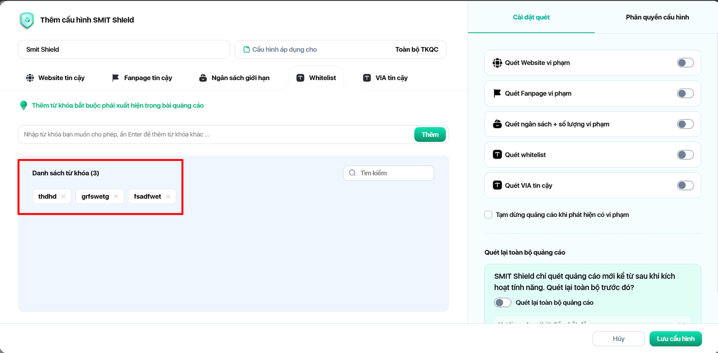Enable Quét Website vi phạm toggle
Image resolution: width=718 pixels, height=353 pixels.
click(x=685, y=63)
